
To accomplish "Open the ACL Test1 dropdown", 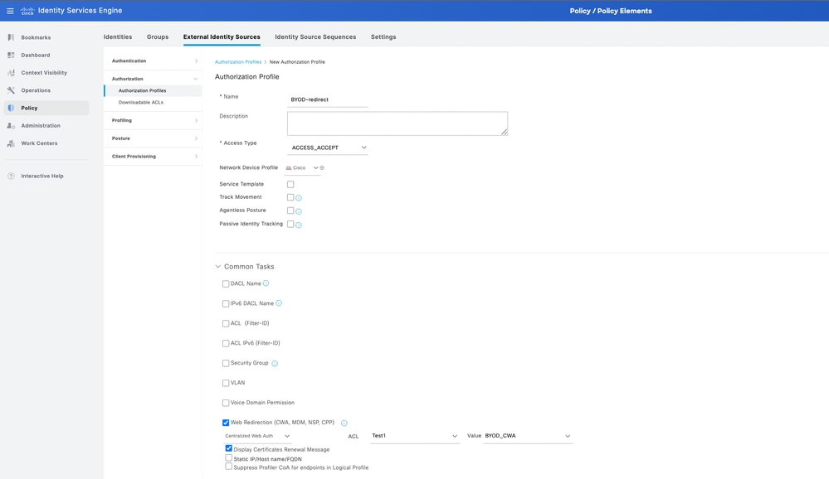I will (414, 436).
